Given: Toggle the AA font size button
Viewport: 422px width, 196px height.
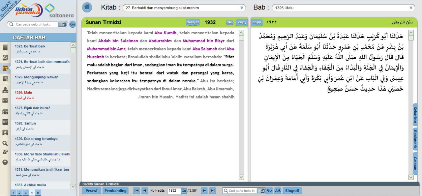Looking at the screenshot, I should pos(278,191).
